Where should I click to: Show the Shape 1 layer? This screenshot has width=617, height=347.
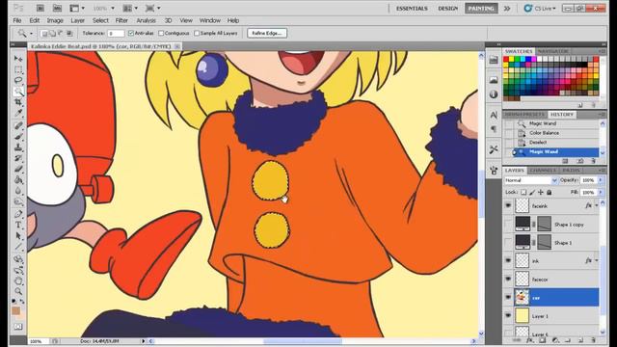pyautogui.click(x=508, y=242)
